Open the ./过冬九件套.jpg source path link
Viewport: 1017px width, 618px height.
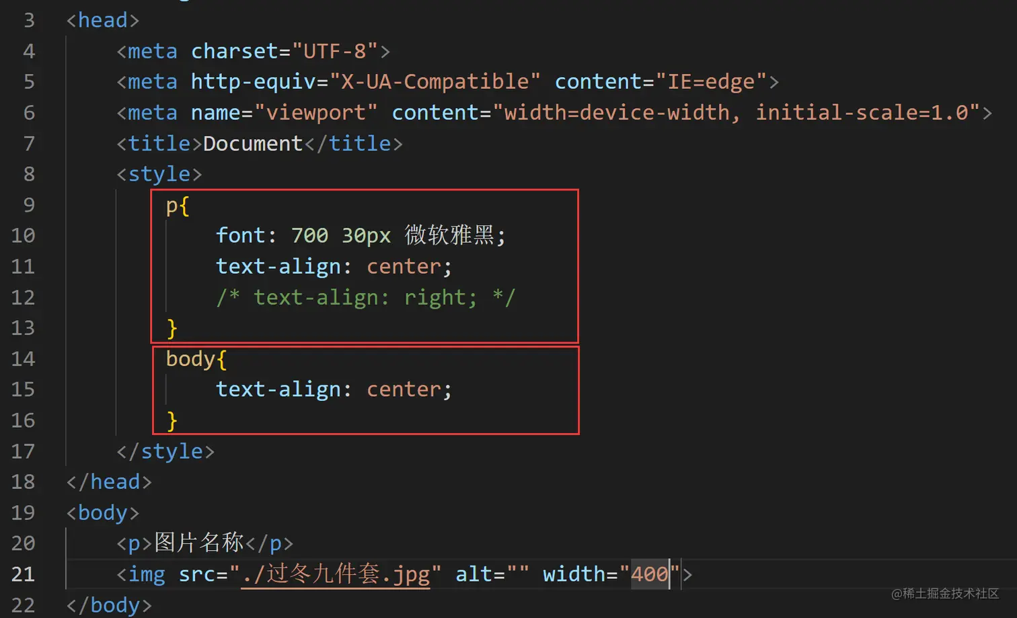(x=335, y=574)
